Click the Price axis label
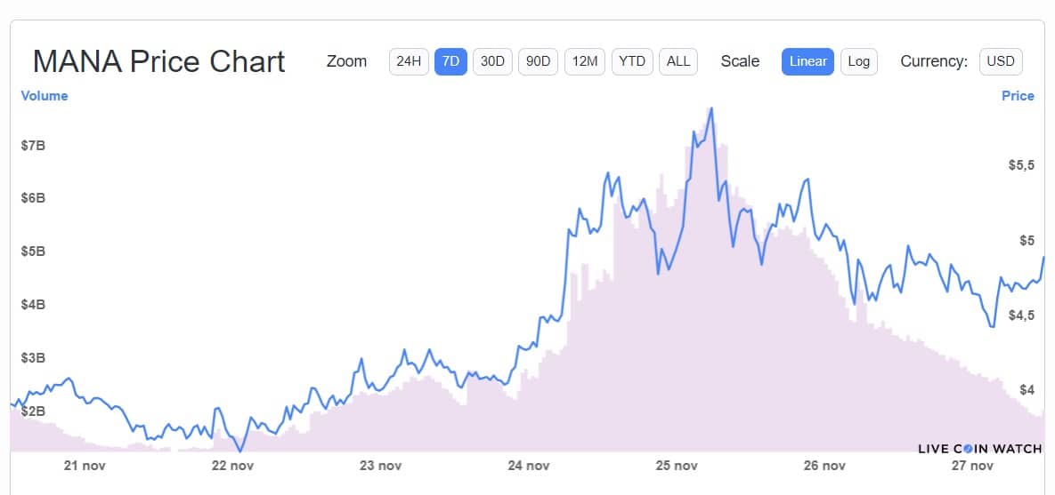 click(1018, 96)
